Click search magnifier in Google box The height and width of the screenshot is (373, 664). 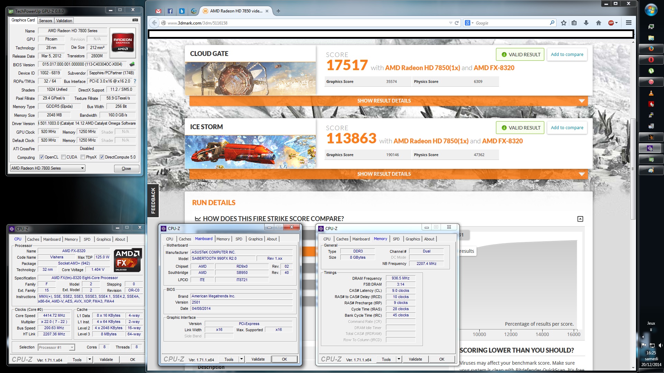click(552, 23)
